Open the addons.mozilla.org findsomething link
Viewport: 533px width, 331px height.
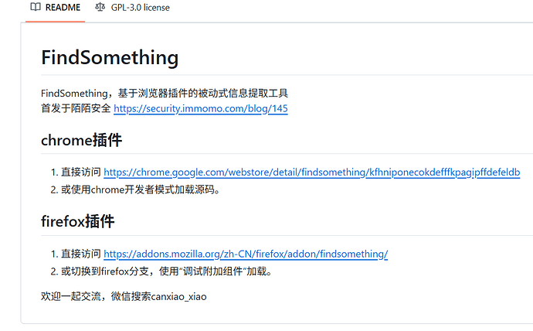(x=246, y=254)
